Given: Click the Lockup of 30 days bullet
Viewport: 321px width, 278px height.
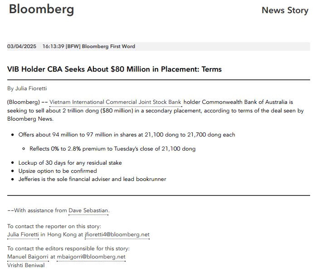Looking at the screenshot, I should (70, 163).
